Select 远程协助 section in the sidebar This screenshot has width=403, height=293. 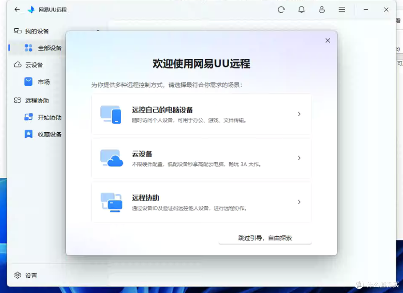[x=37, y=100]
